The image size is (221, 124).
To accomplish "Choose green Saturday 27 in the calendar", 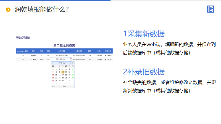I will tap(73, 78).
